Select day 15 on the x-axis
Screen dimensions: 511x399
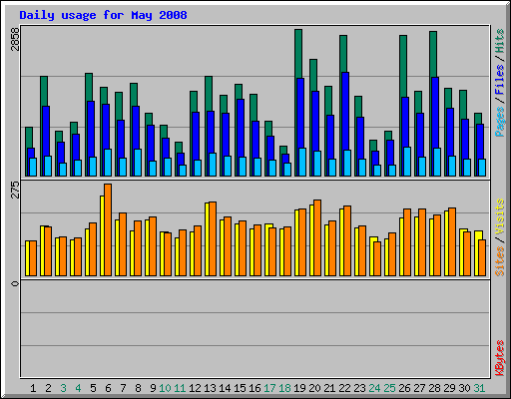[x=240, y=388]
